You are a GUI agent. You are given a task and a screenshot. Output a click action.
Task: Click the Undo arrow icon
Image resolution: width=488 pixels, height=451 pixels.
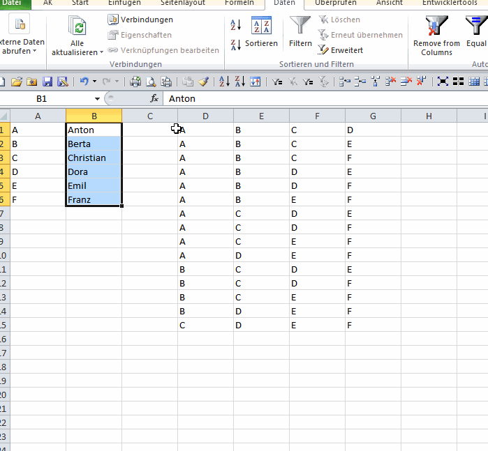pyautogui.click(x=84, y=82)
